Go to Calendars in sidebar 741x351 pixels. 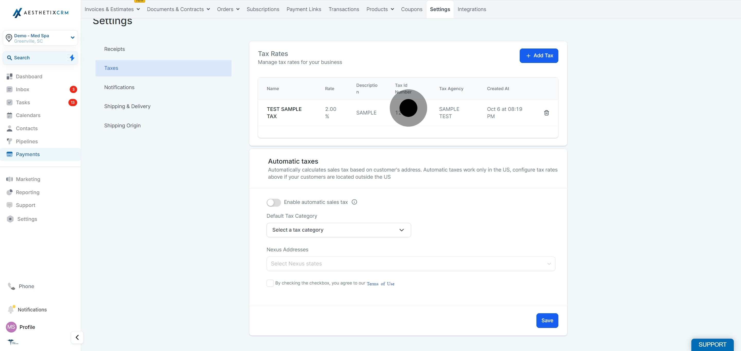28,115
